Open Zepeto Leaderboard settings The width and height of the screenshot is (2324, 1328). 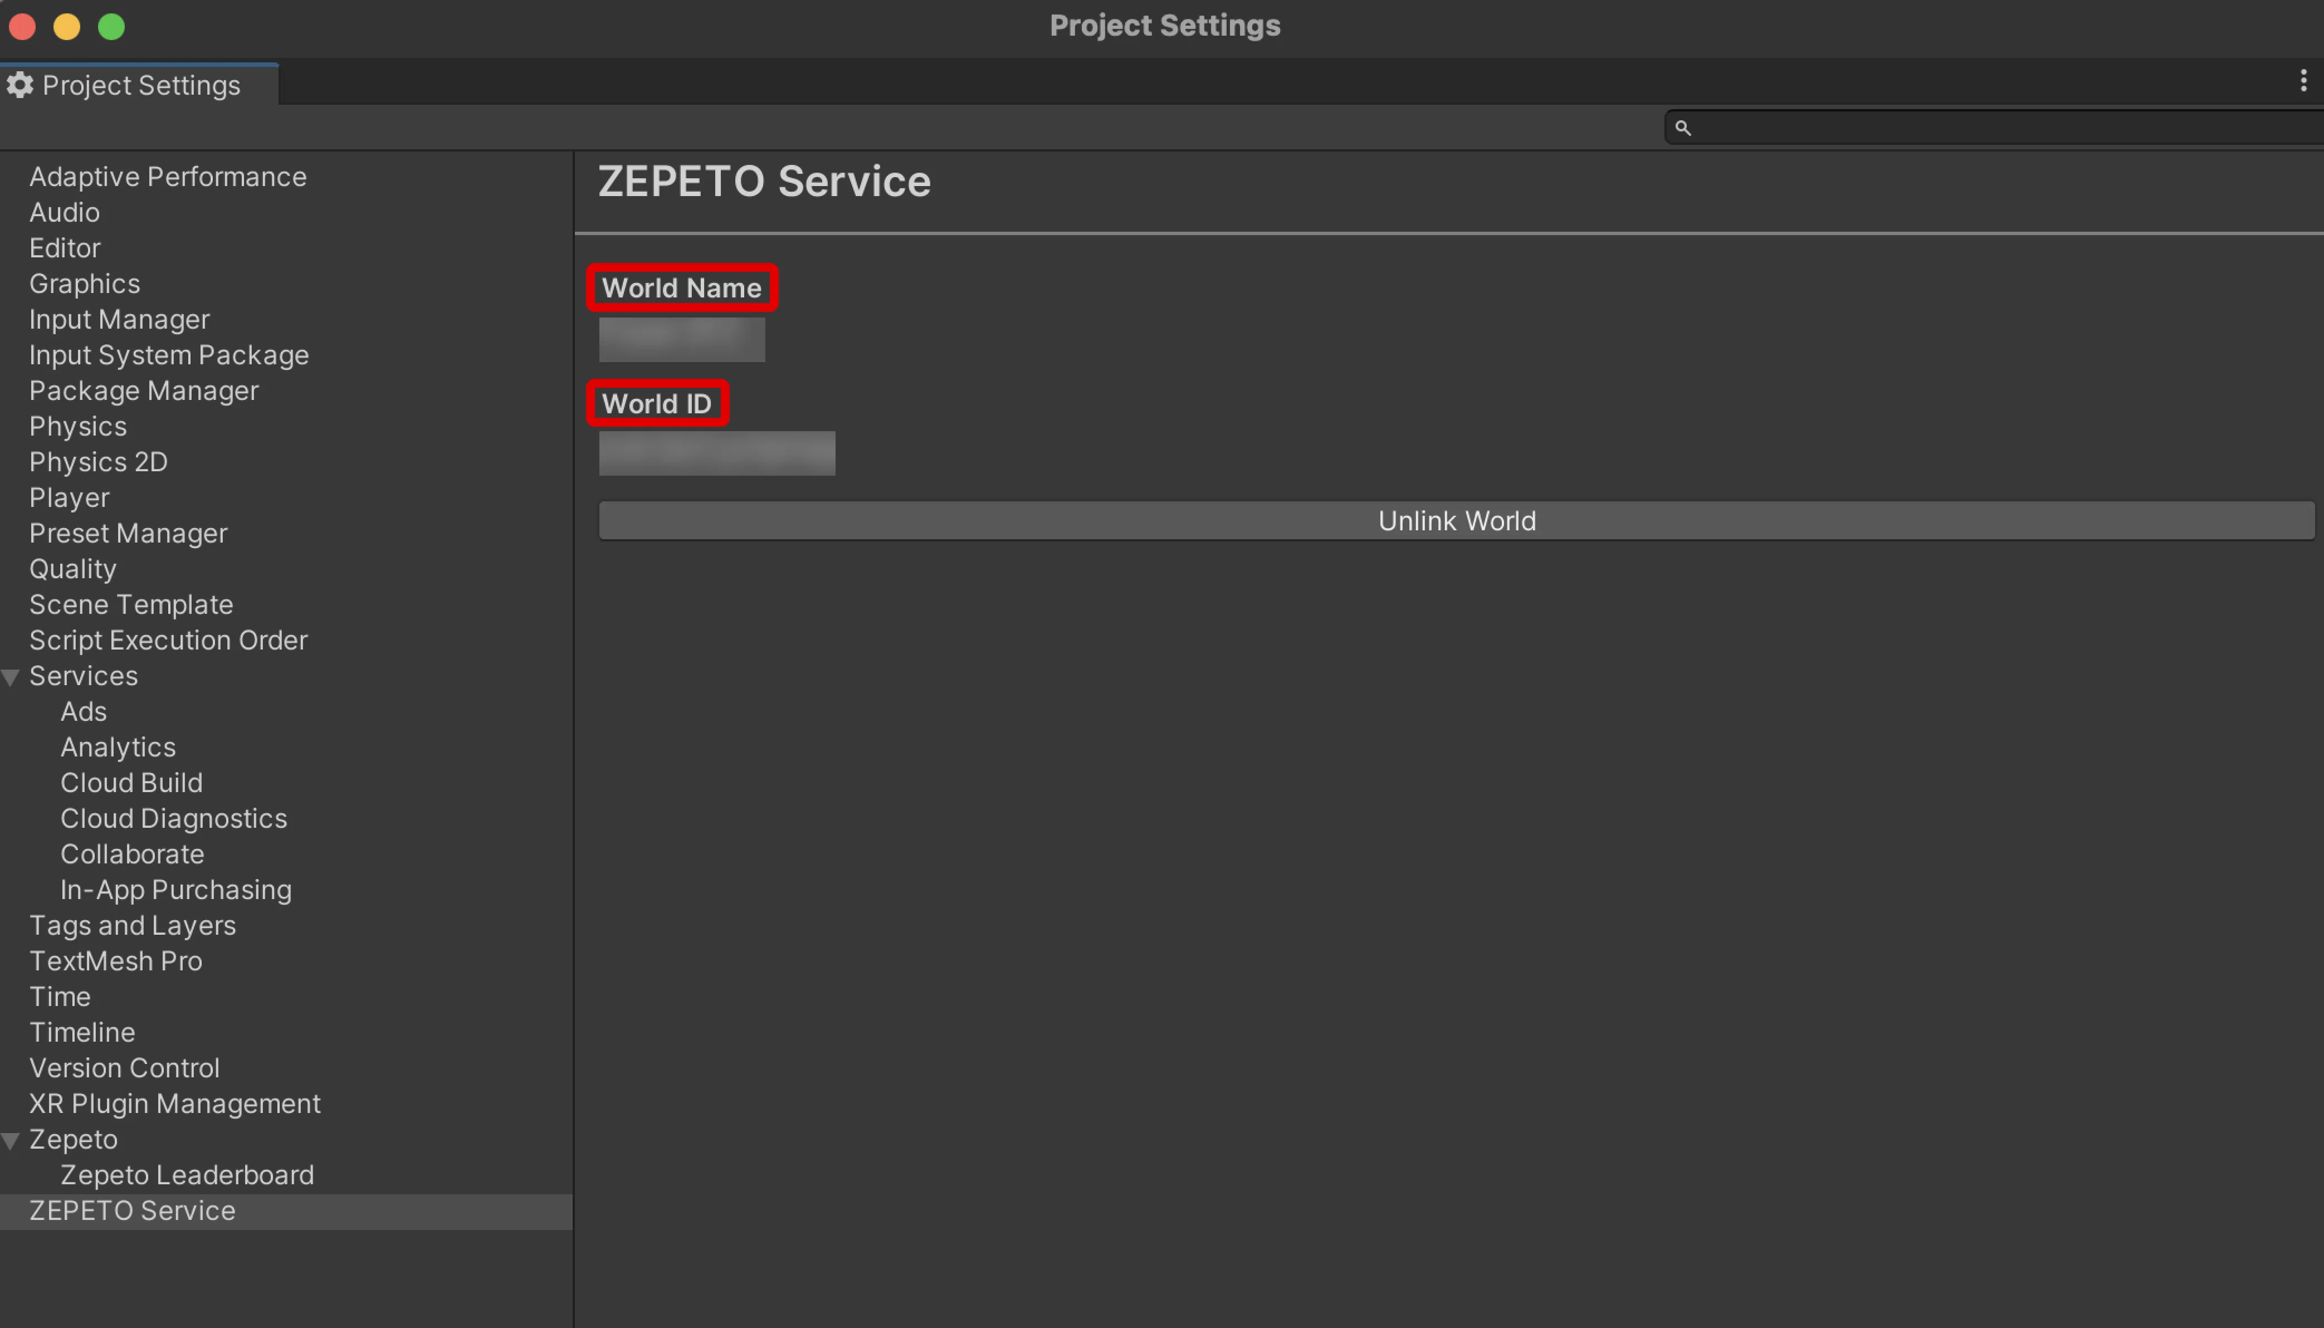[187, 1175]
